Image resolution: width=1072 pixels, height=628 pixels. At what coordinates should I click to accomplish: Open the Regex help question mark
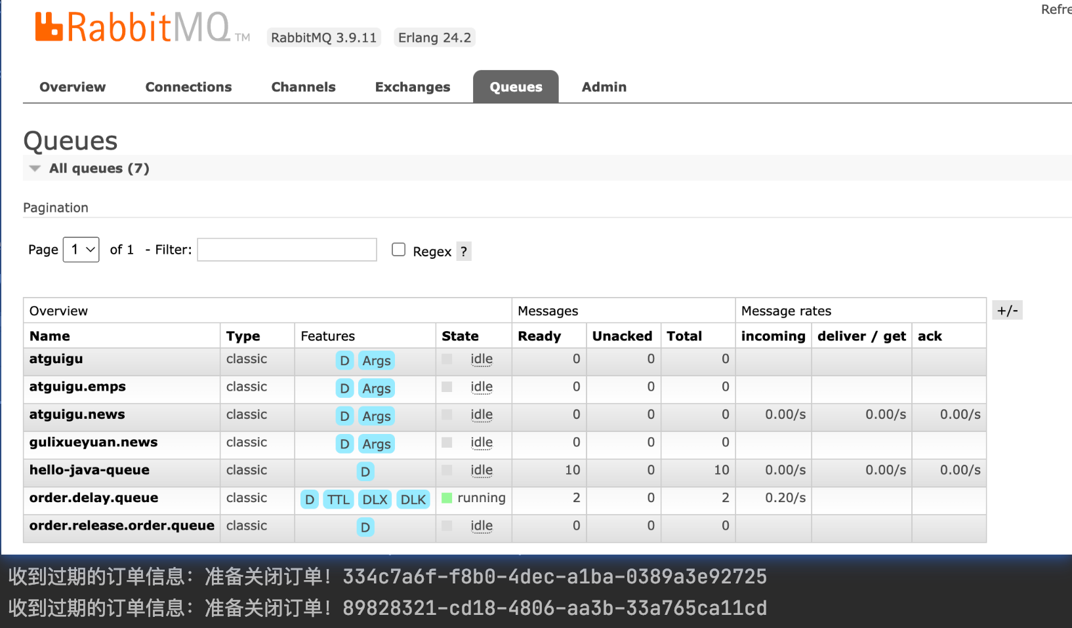point(464,251)
